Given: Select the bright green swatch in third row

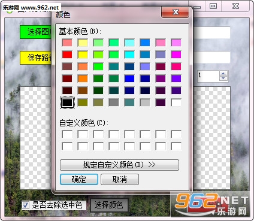Looking at the screenshot, I should pyautogui.click(x=98, y=66).
